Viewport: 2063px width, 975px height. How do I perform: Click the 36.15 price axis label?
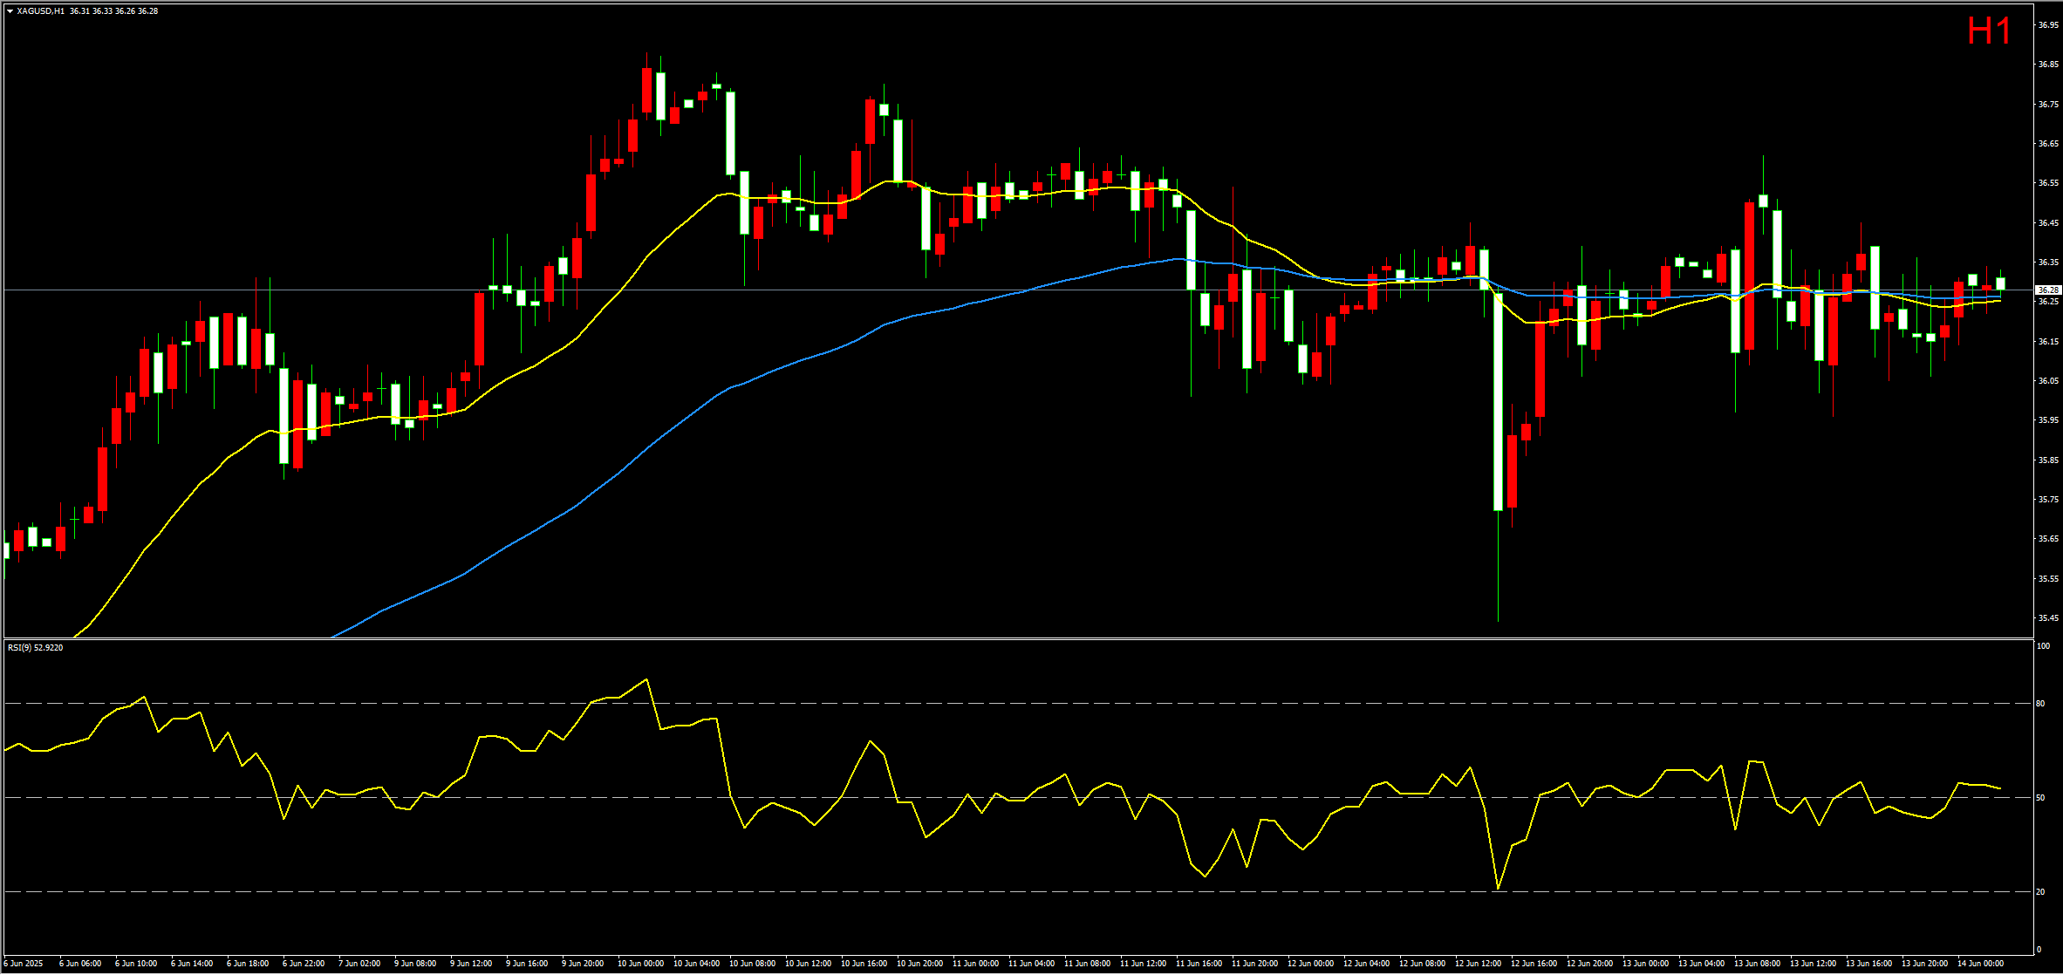pos(2048,342)
